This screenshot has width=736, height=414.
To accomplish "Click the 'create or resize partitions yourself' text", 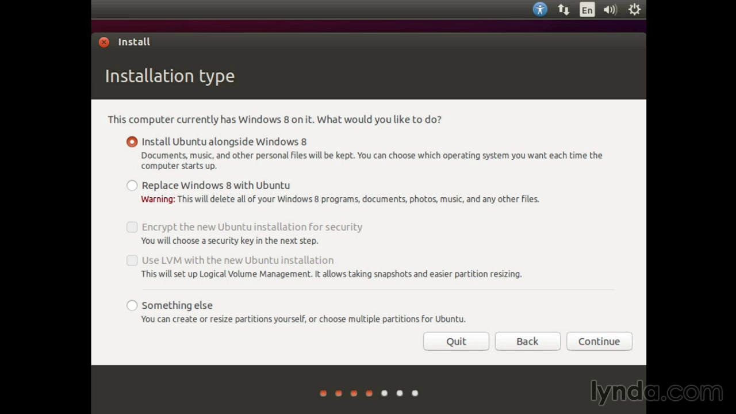I will tap(303, 319).
